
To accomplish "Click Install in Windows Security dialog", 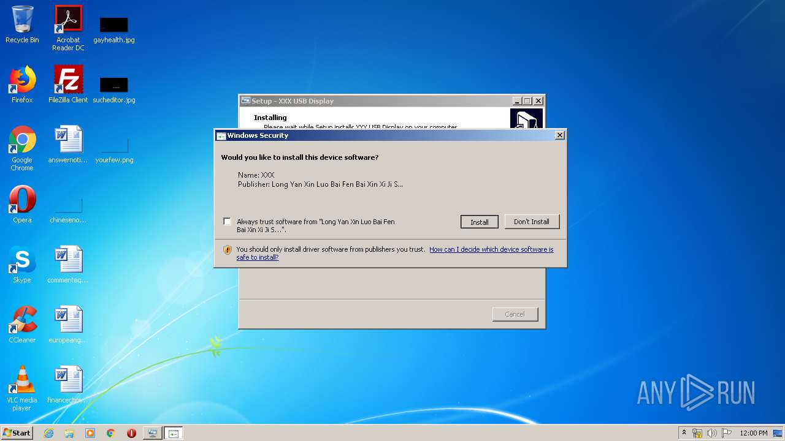I will point(480,222).
